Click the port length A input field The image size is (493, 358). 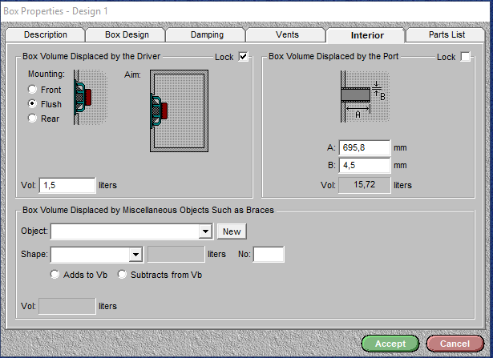point(365,148)
